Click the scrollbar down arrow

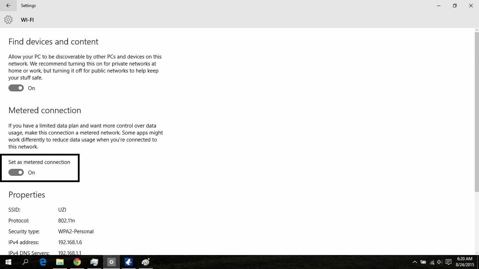pos(477,252)
